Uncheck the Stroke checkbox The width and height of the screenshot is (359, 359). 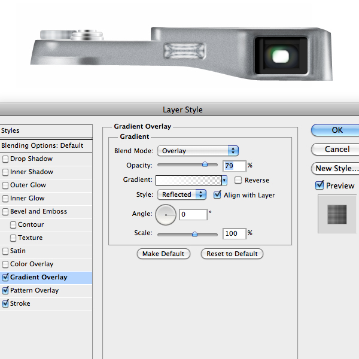coord(5,303)
